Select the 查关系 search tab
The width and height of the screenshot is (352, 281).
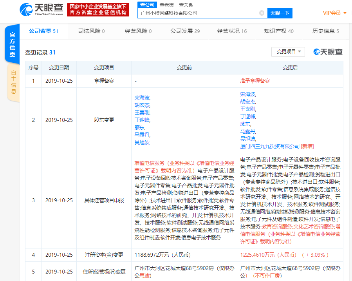tap(186, 5)
